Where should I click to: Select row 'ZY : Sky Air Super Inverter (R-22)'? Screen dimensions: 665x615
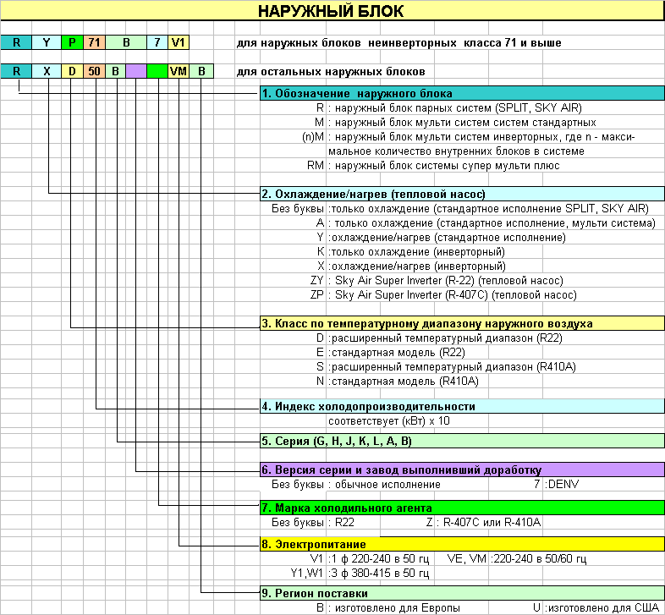click(x=437, y=281)
